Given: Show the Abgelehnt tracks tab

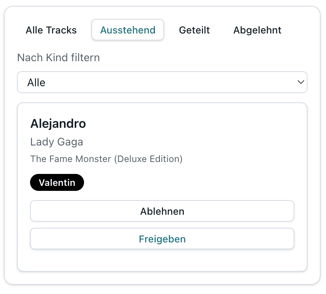Looking at the screenshot, I should click(257, 30).
